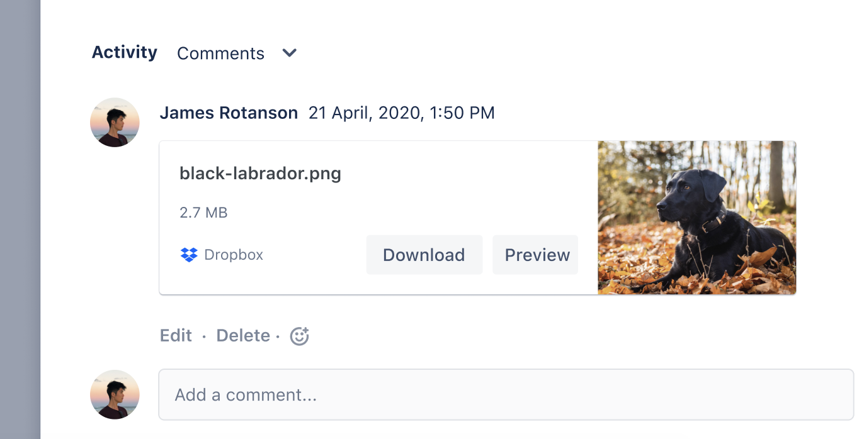Preview the black-labrador.png attachment
This screenshot has width=864, height=439.
tap(535, 255)
